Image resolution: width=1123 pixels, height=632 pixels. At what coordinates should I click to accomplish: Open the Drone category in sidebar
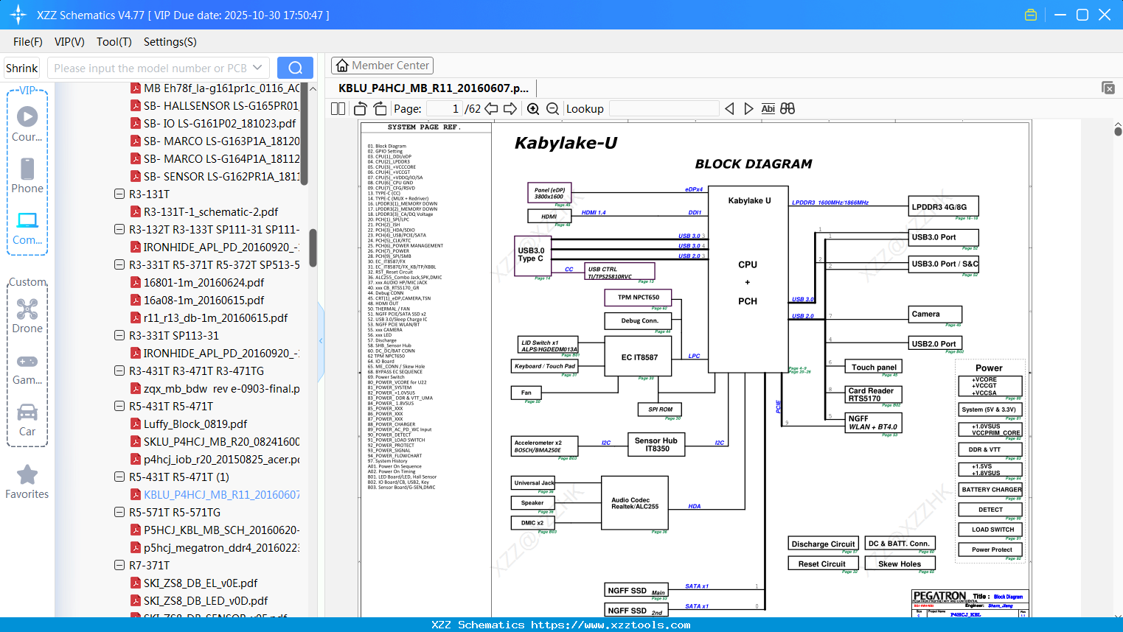27,316
